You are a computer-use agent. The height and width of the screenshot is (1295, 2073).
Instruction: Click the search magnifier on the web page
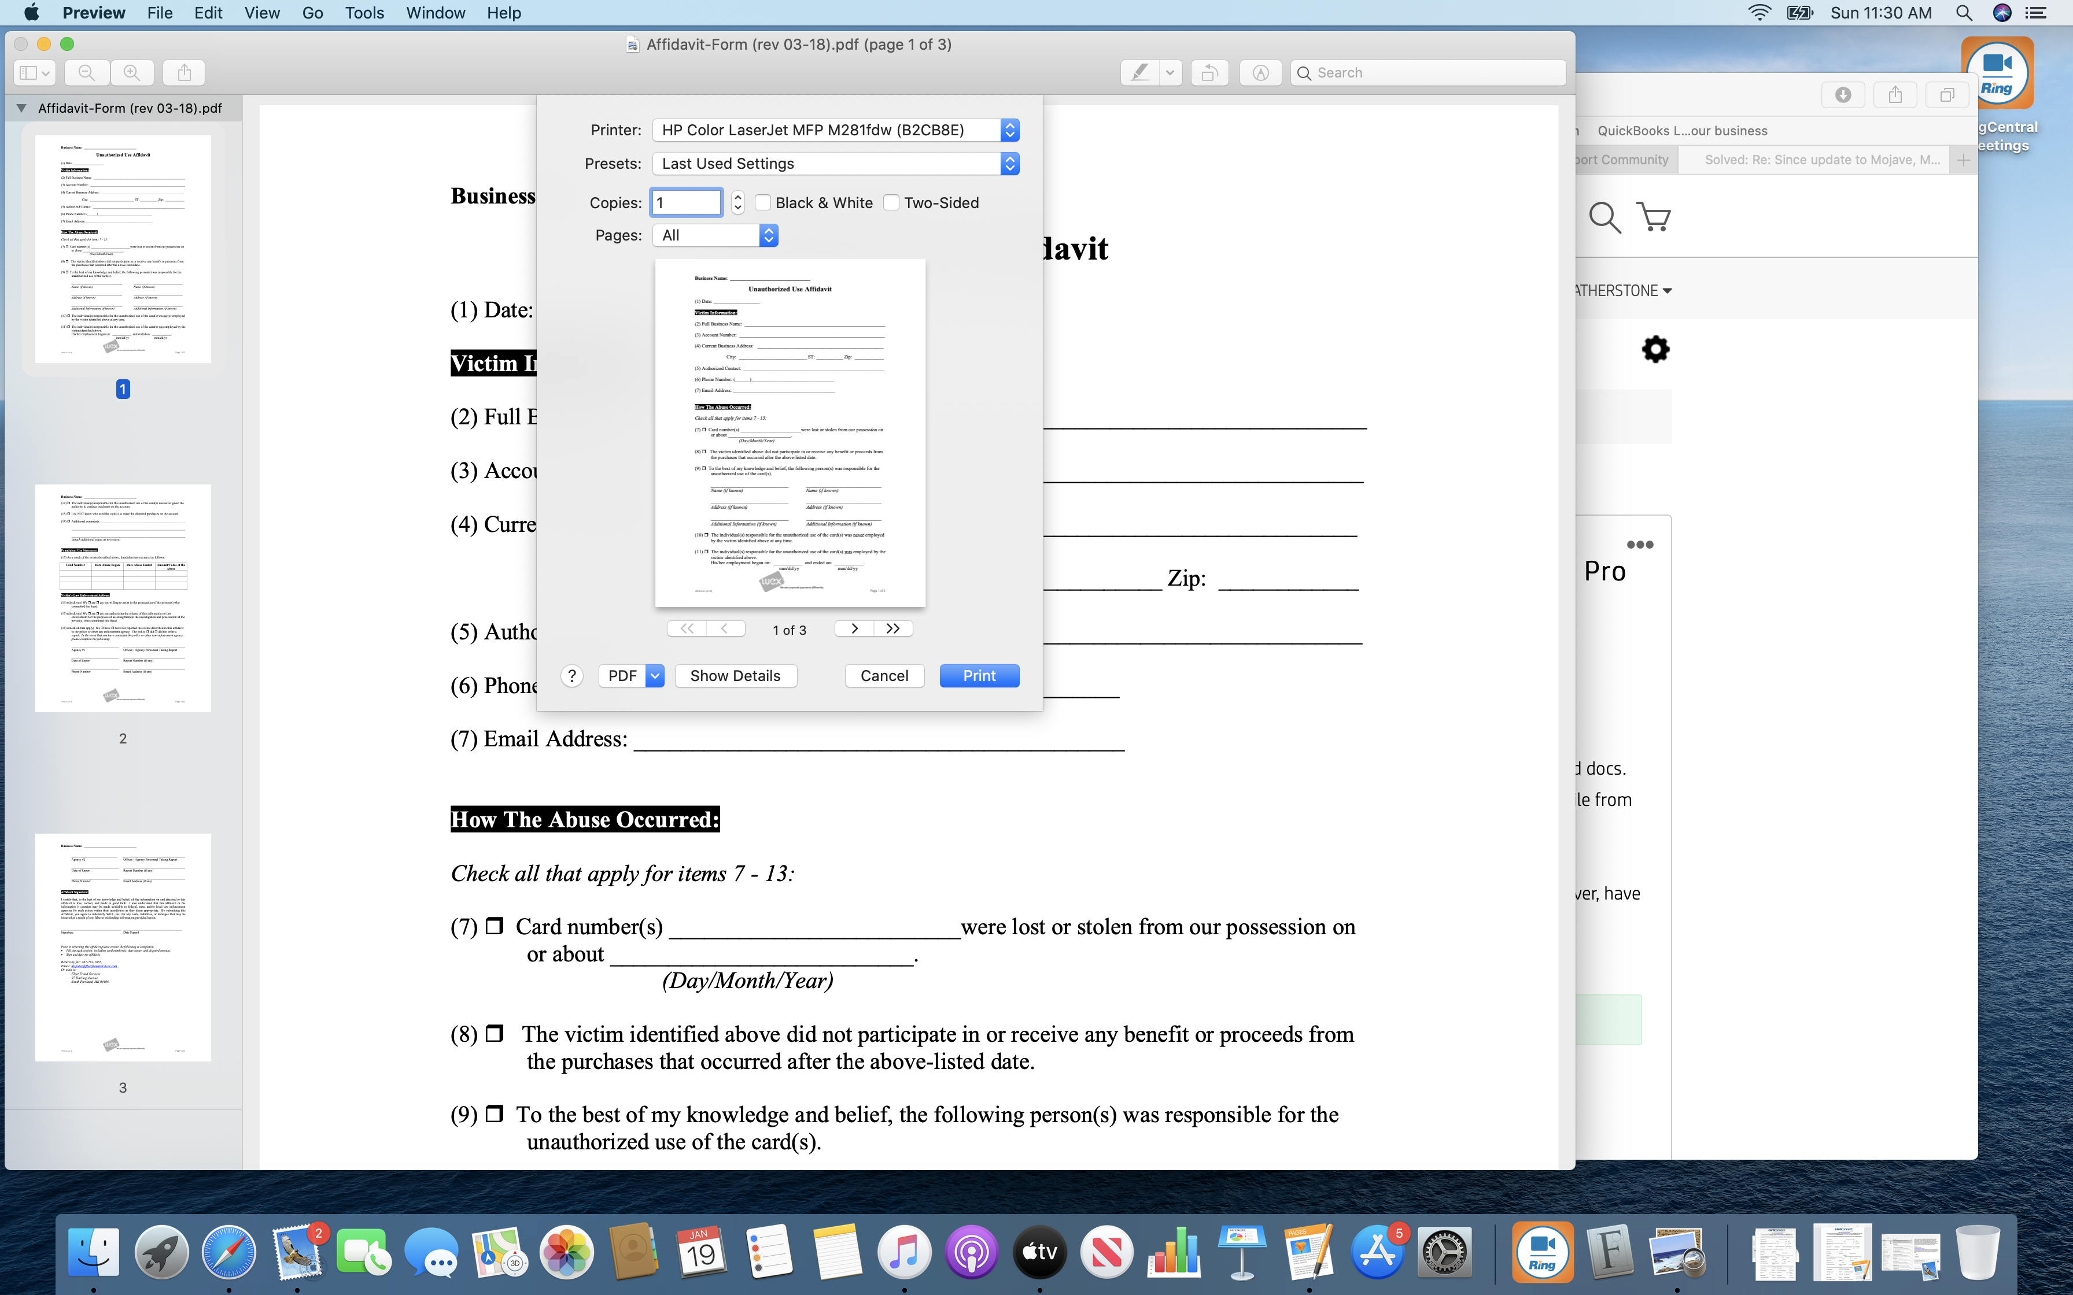pos(1604,217)
